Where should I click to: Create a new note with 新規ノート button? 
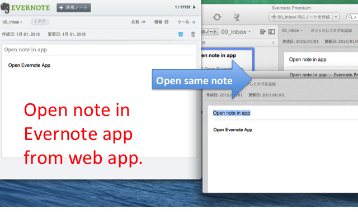click(x=74, y=7)
